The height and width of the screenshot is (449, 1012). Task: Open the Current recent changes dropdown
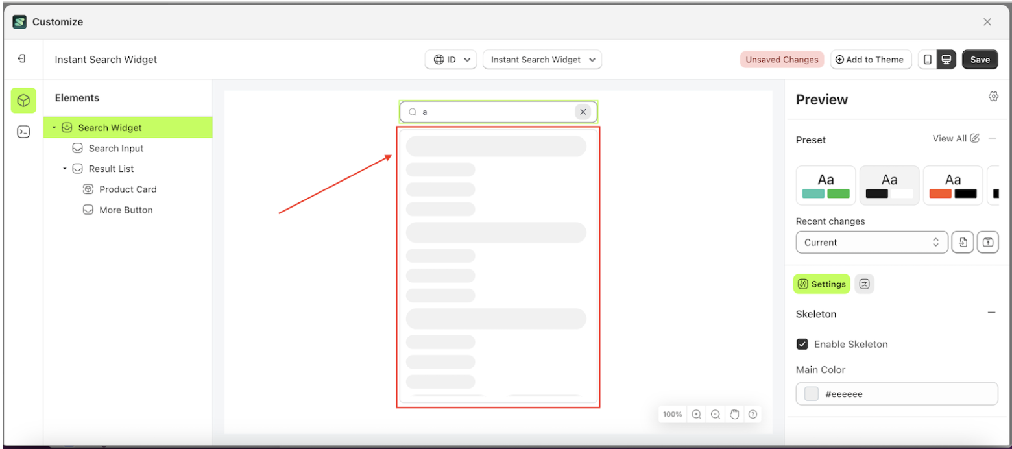(x=872, y=242)
